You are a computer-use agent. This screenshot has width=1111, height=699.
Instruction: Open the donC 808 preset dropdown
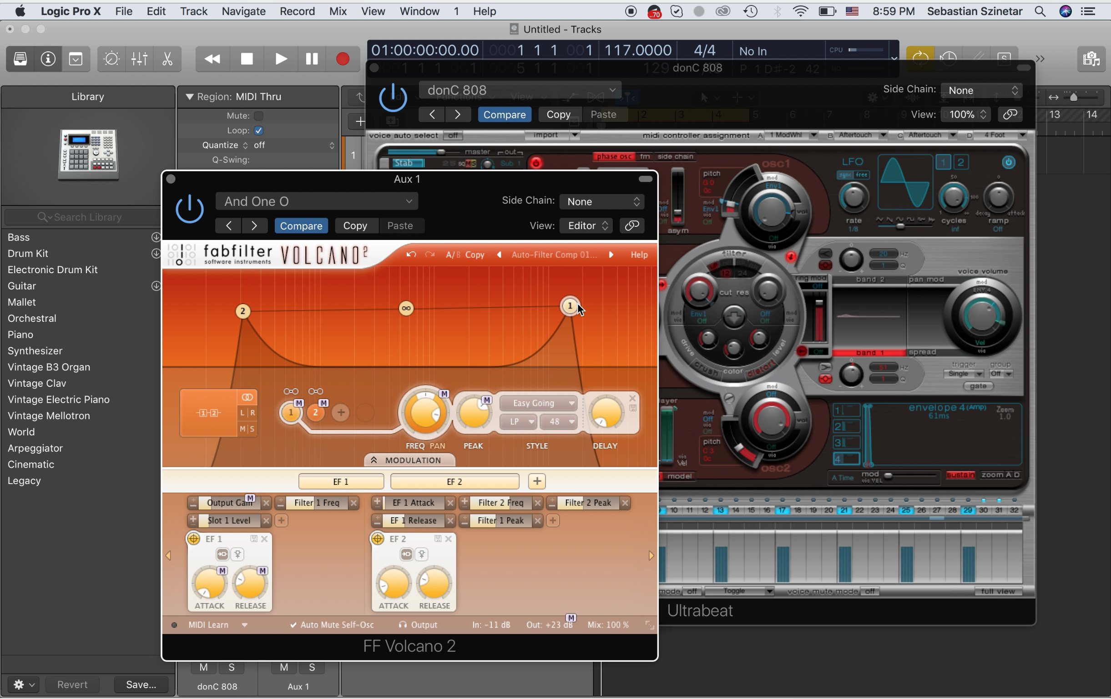pyautogui.click(x=520, y=90)
